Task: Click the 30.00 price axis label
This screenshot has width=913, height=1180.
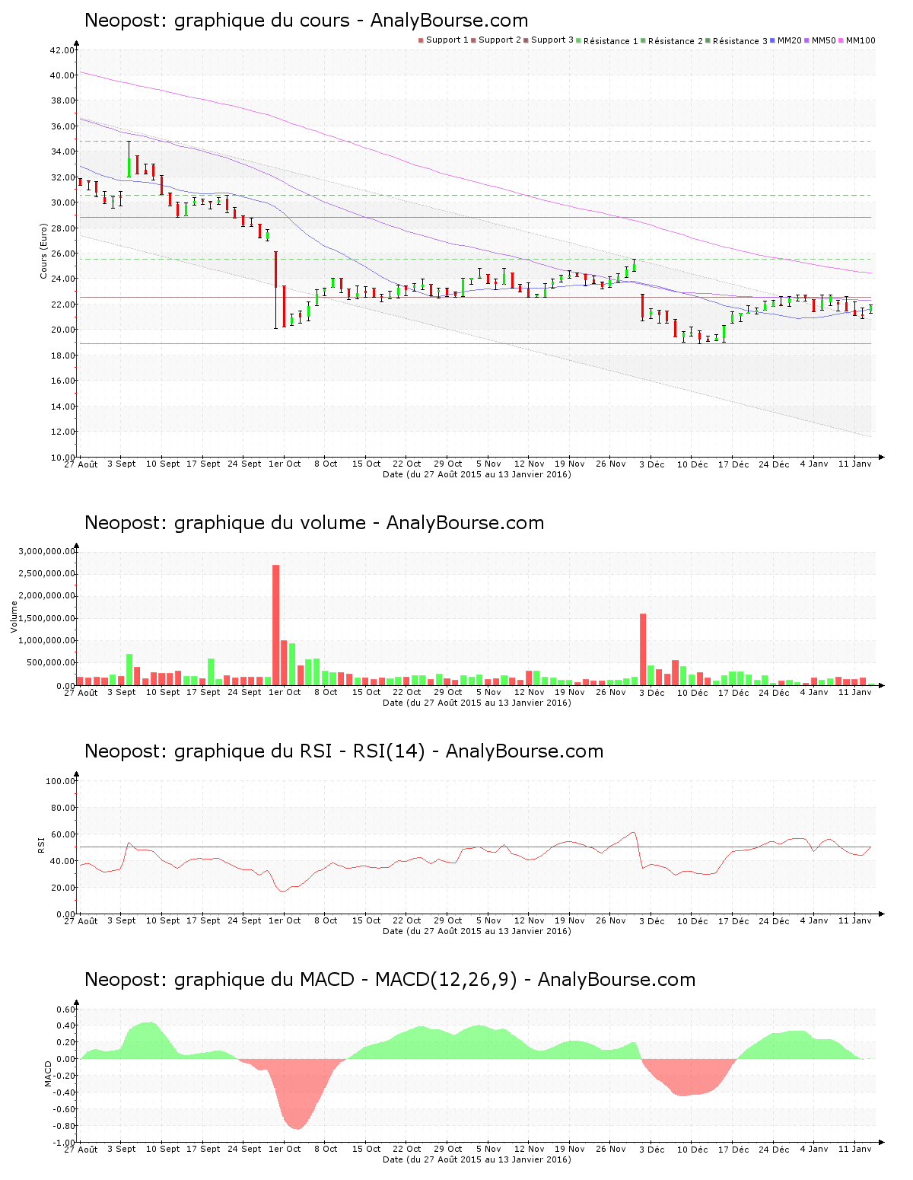Action: (62, 203)
